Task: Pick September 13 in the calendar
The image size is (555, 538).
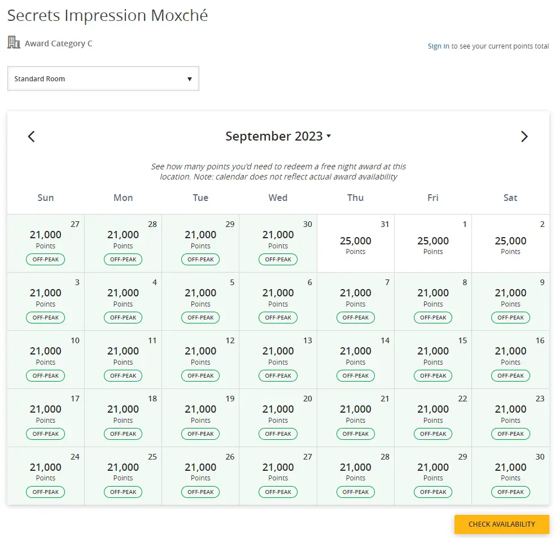Action: click(278, 359)
